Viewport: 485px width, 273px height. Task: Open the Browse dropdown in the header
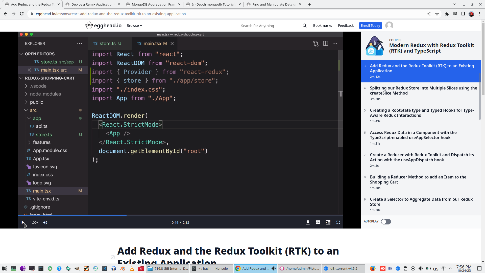[134, 25]
